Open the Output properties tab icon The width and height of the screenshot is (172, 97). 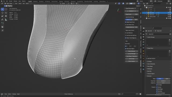click(143, 37)
